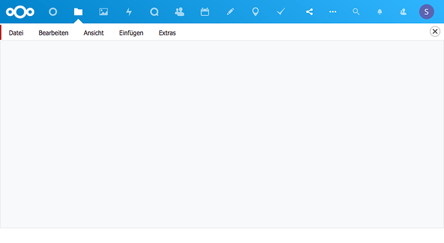Screen dimensions: 444x243
Task: Open the Einfügen menu
Action: (131, 33)
